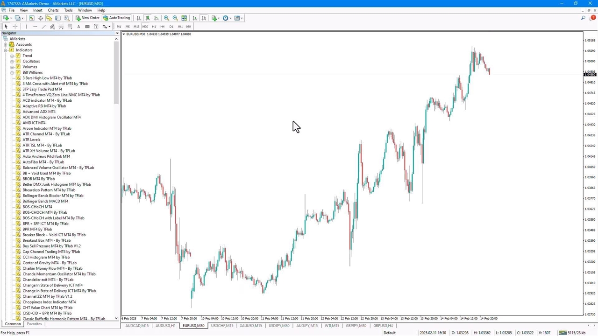Open the Favorites tab in Navigator
598x336 pixels.
point(34,324)
